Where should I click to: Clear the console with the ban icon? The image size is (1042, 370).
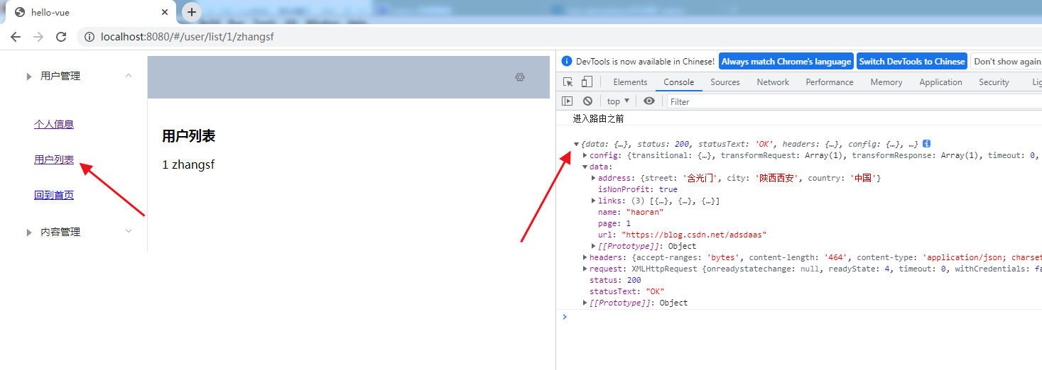pyautogui.click(x=587, y=101)
